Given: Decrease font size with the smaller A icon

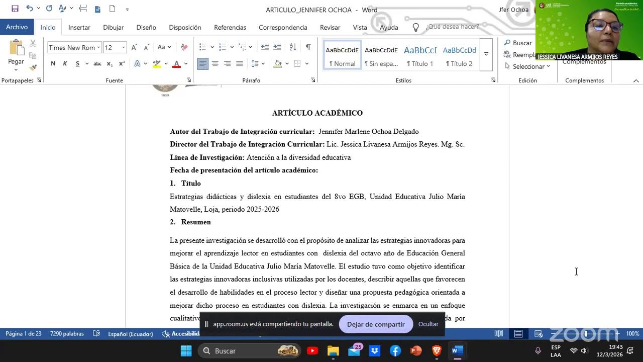Looking at the screenshot, I should [x=146, y=47].
